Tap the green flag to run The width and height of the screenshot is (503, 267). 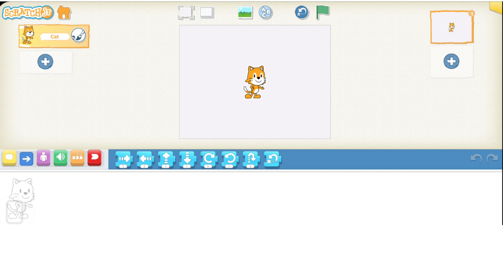click(323, 13)
